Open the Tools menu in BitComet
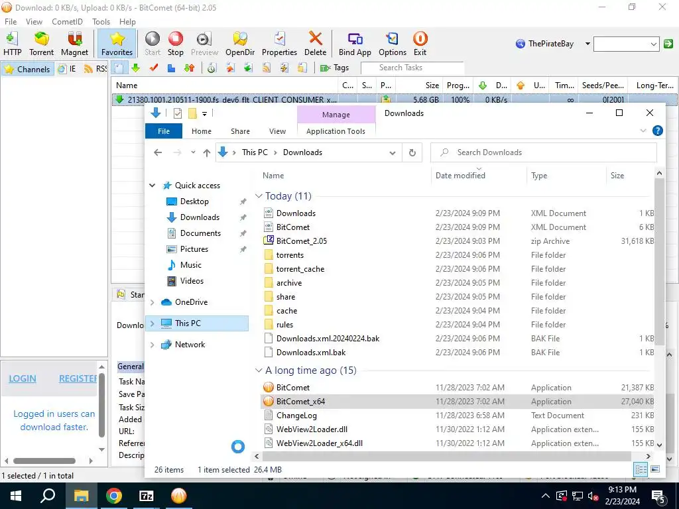 pos(101,22)
